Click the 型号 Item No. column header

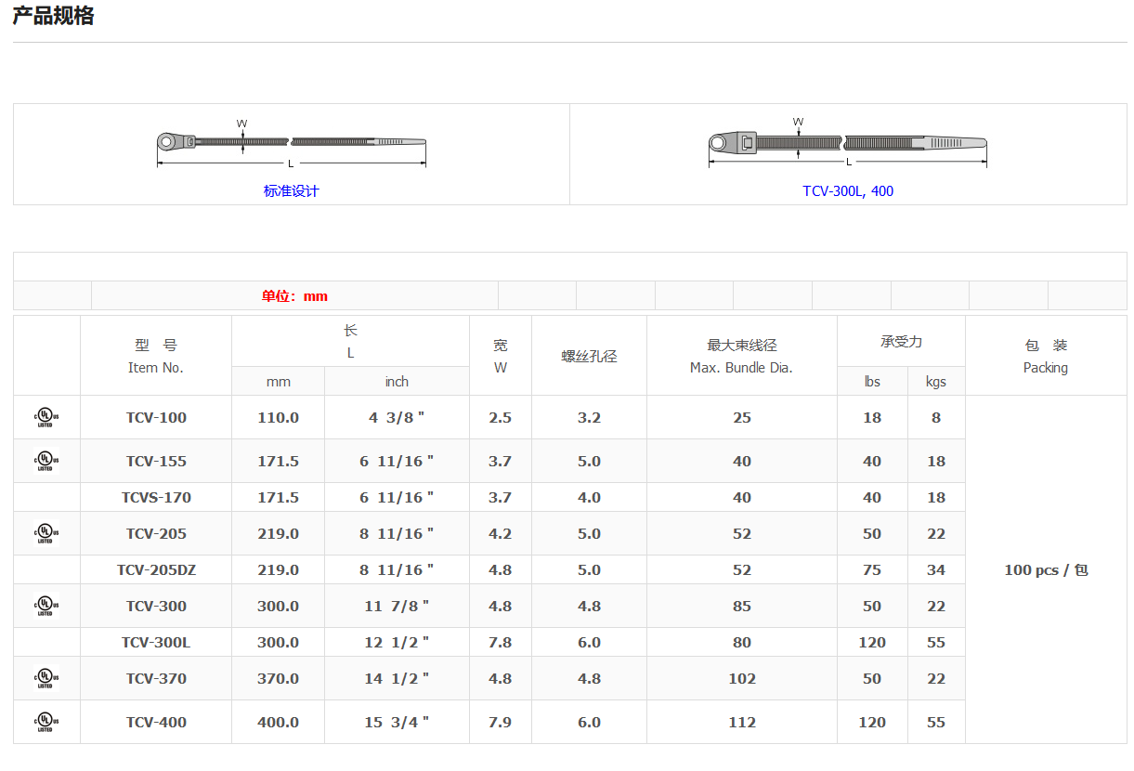(156, 356)
